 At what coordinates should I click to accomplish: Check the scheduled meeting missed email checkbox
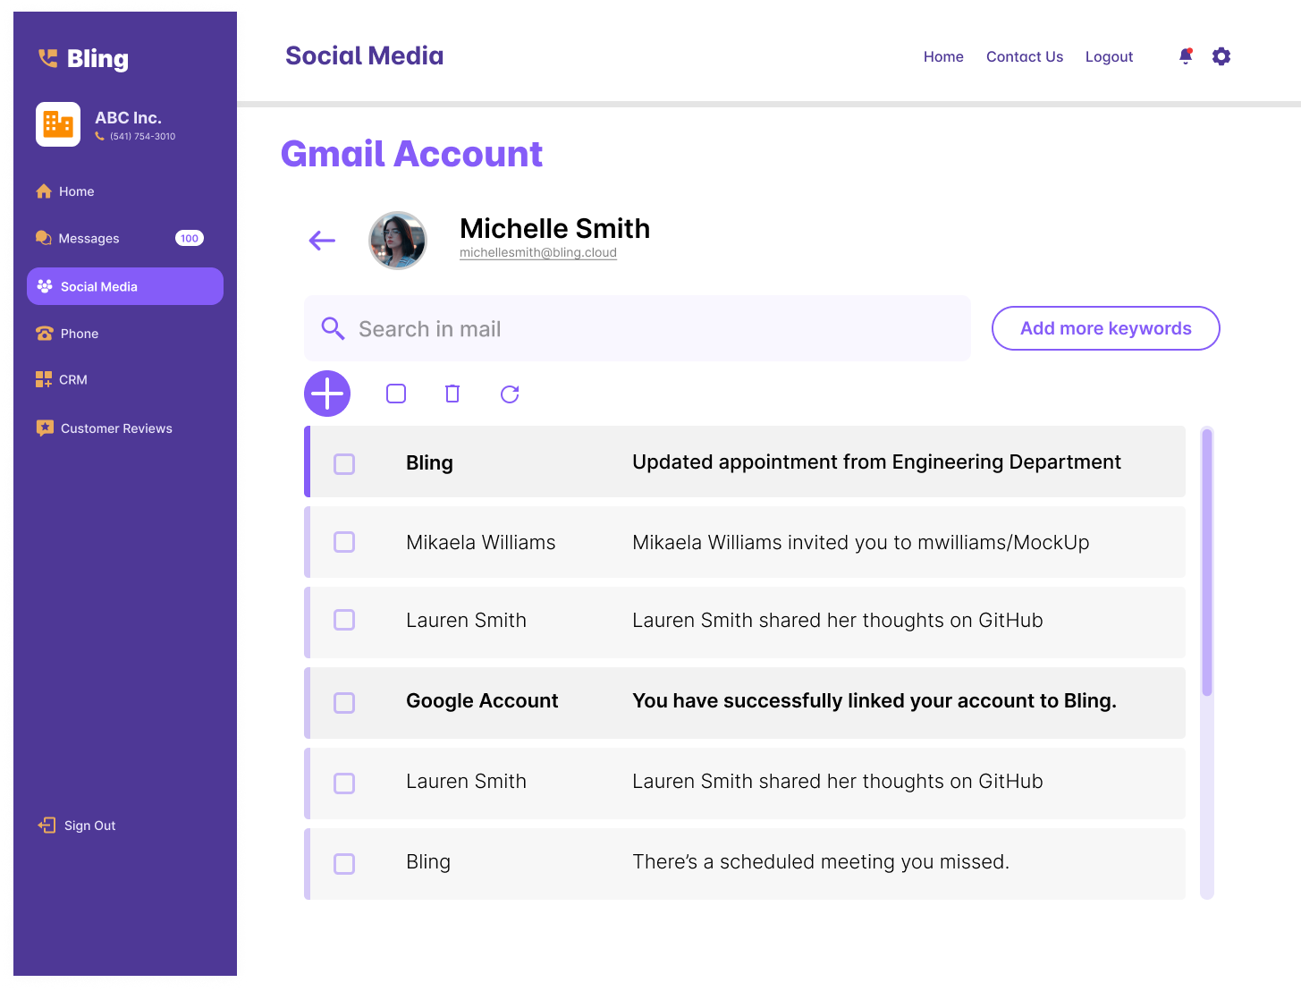click(344, 864)
